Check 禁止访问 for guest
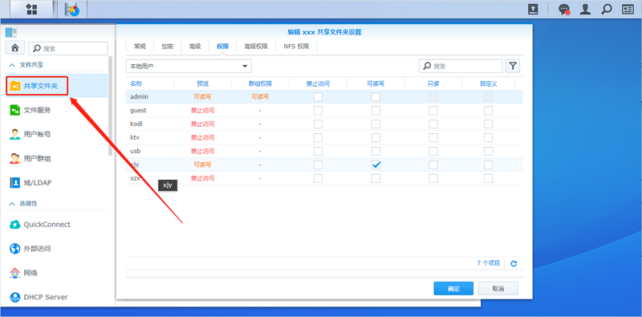Screen dimensions: 642x317 [x=318, y=111]
